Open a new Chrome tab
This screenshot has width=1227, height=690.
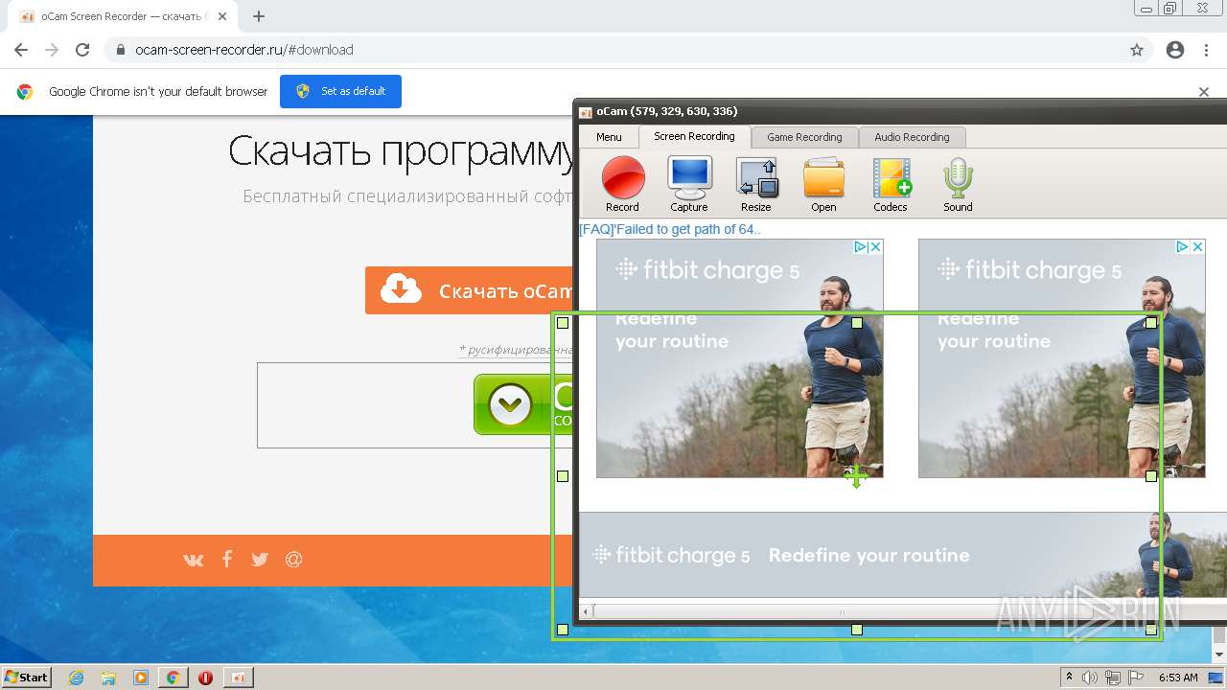259,16
